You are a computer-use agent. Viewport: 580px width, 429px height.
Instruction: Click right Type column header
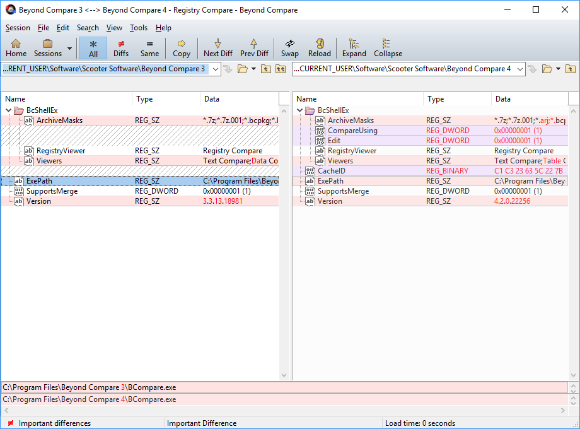tap(457, 99)
